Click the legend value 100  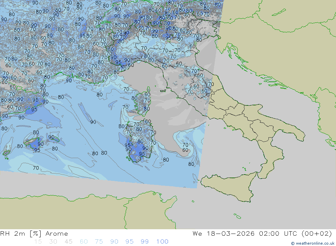[x=162, y=242]
